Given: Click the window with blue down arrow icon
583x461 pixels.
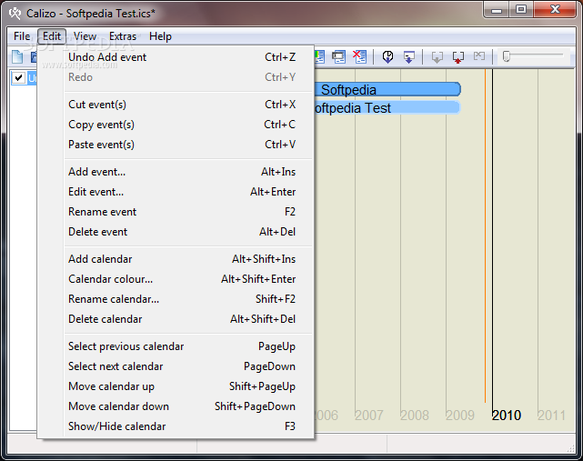Looking at the screenshot, I should pyautogui.click(x=409, y=57).
